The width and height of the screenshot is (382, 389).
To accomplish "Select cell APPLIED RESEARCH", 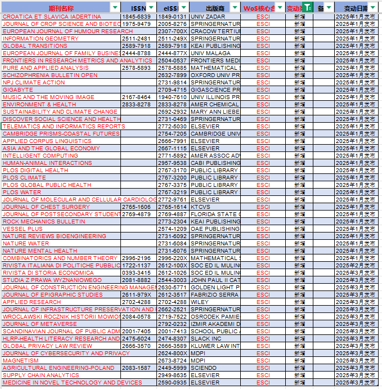I will click(x=61, y=302).
